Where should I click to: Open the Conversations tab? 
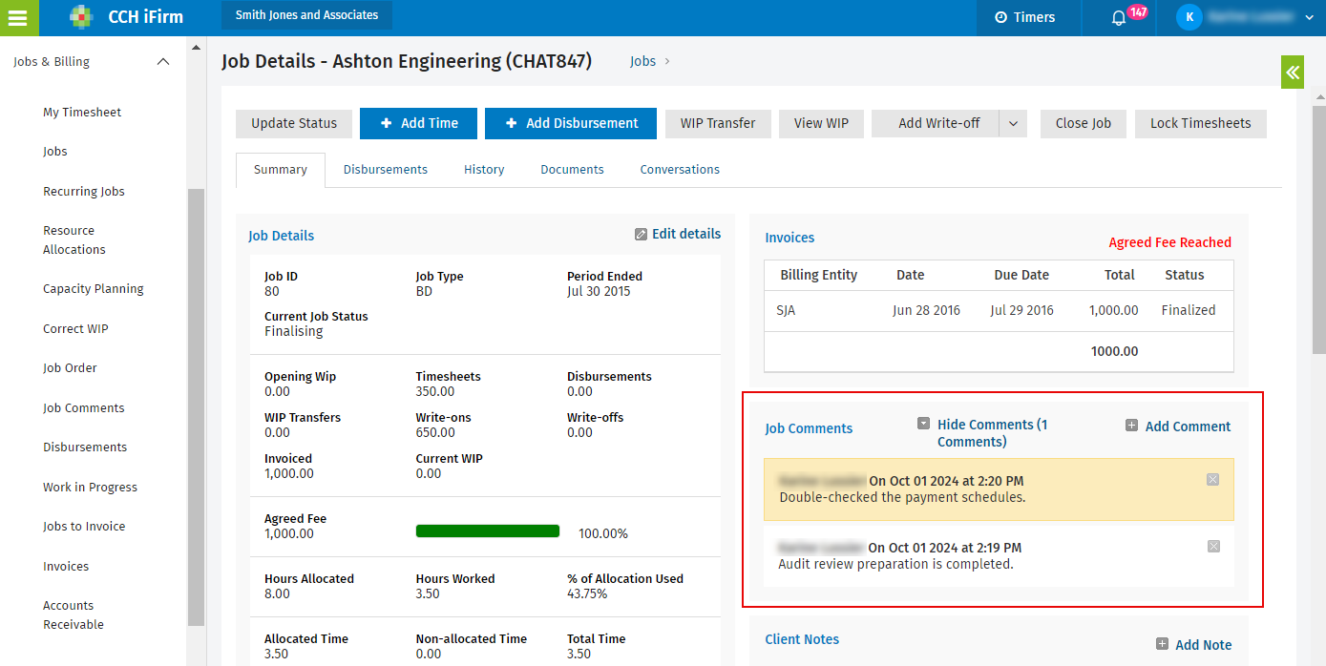click(680, 170)
